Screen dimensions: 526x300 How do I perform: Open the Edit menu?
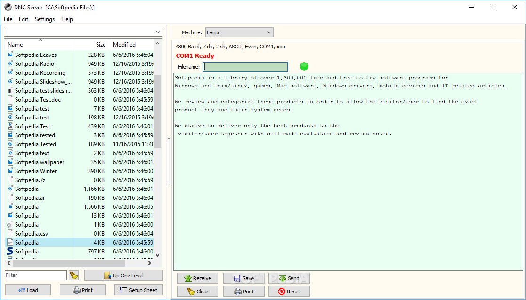[x=24, y=19]
